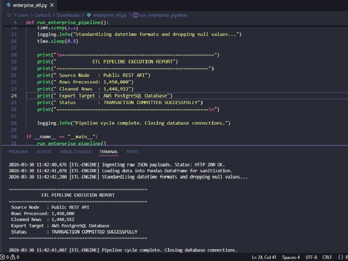Change file encoding via UTF-8
Image resolution: width=348 pixels, height=261 pixels.
coord(311,257)
